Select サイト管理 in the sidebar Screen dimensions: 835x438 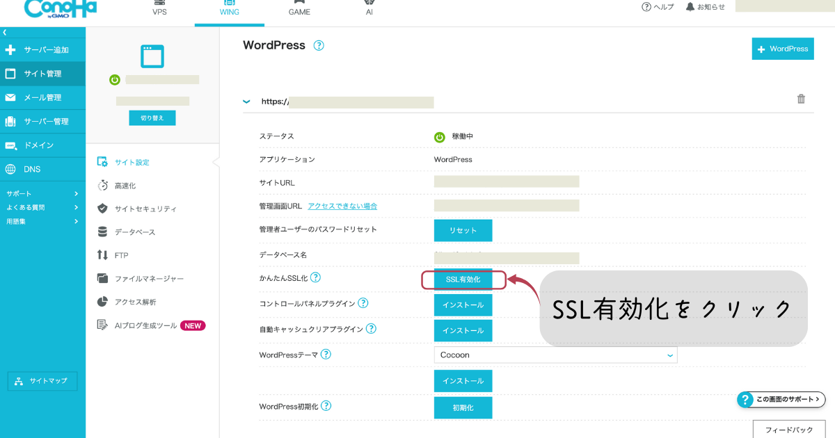(x=42, y=74)
